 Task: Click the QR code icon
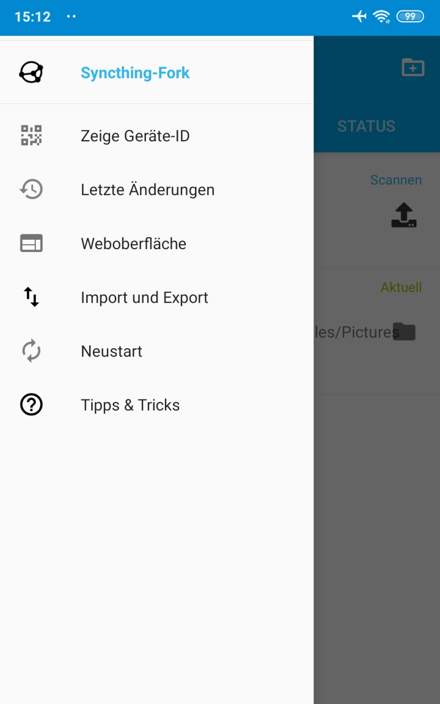point(31,135)
